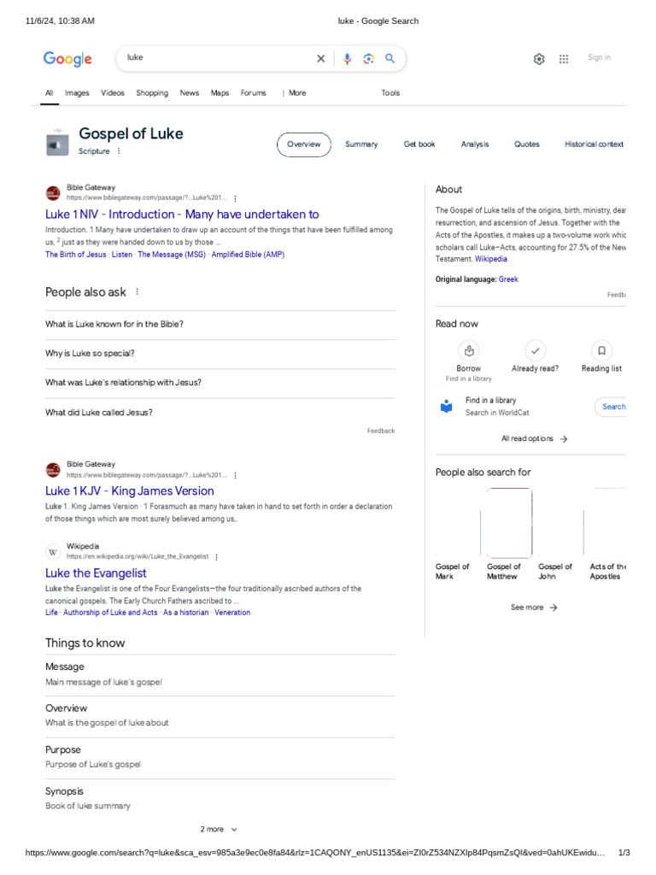
Task: Select the Summary tab for Gospel of Luke
Action: click(361, 144)
